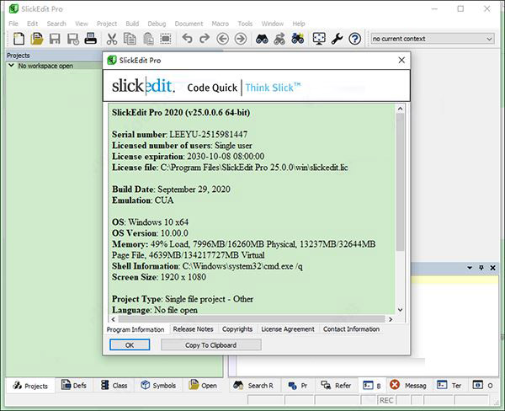Click about dialog scroll up arrow
The image size is (505, 411).
pos(400,109)
